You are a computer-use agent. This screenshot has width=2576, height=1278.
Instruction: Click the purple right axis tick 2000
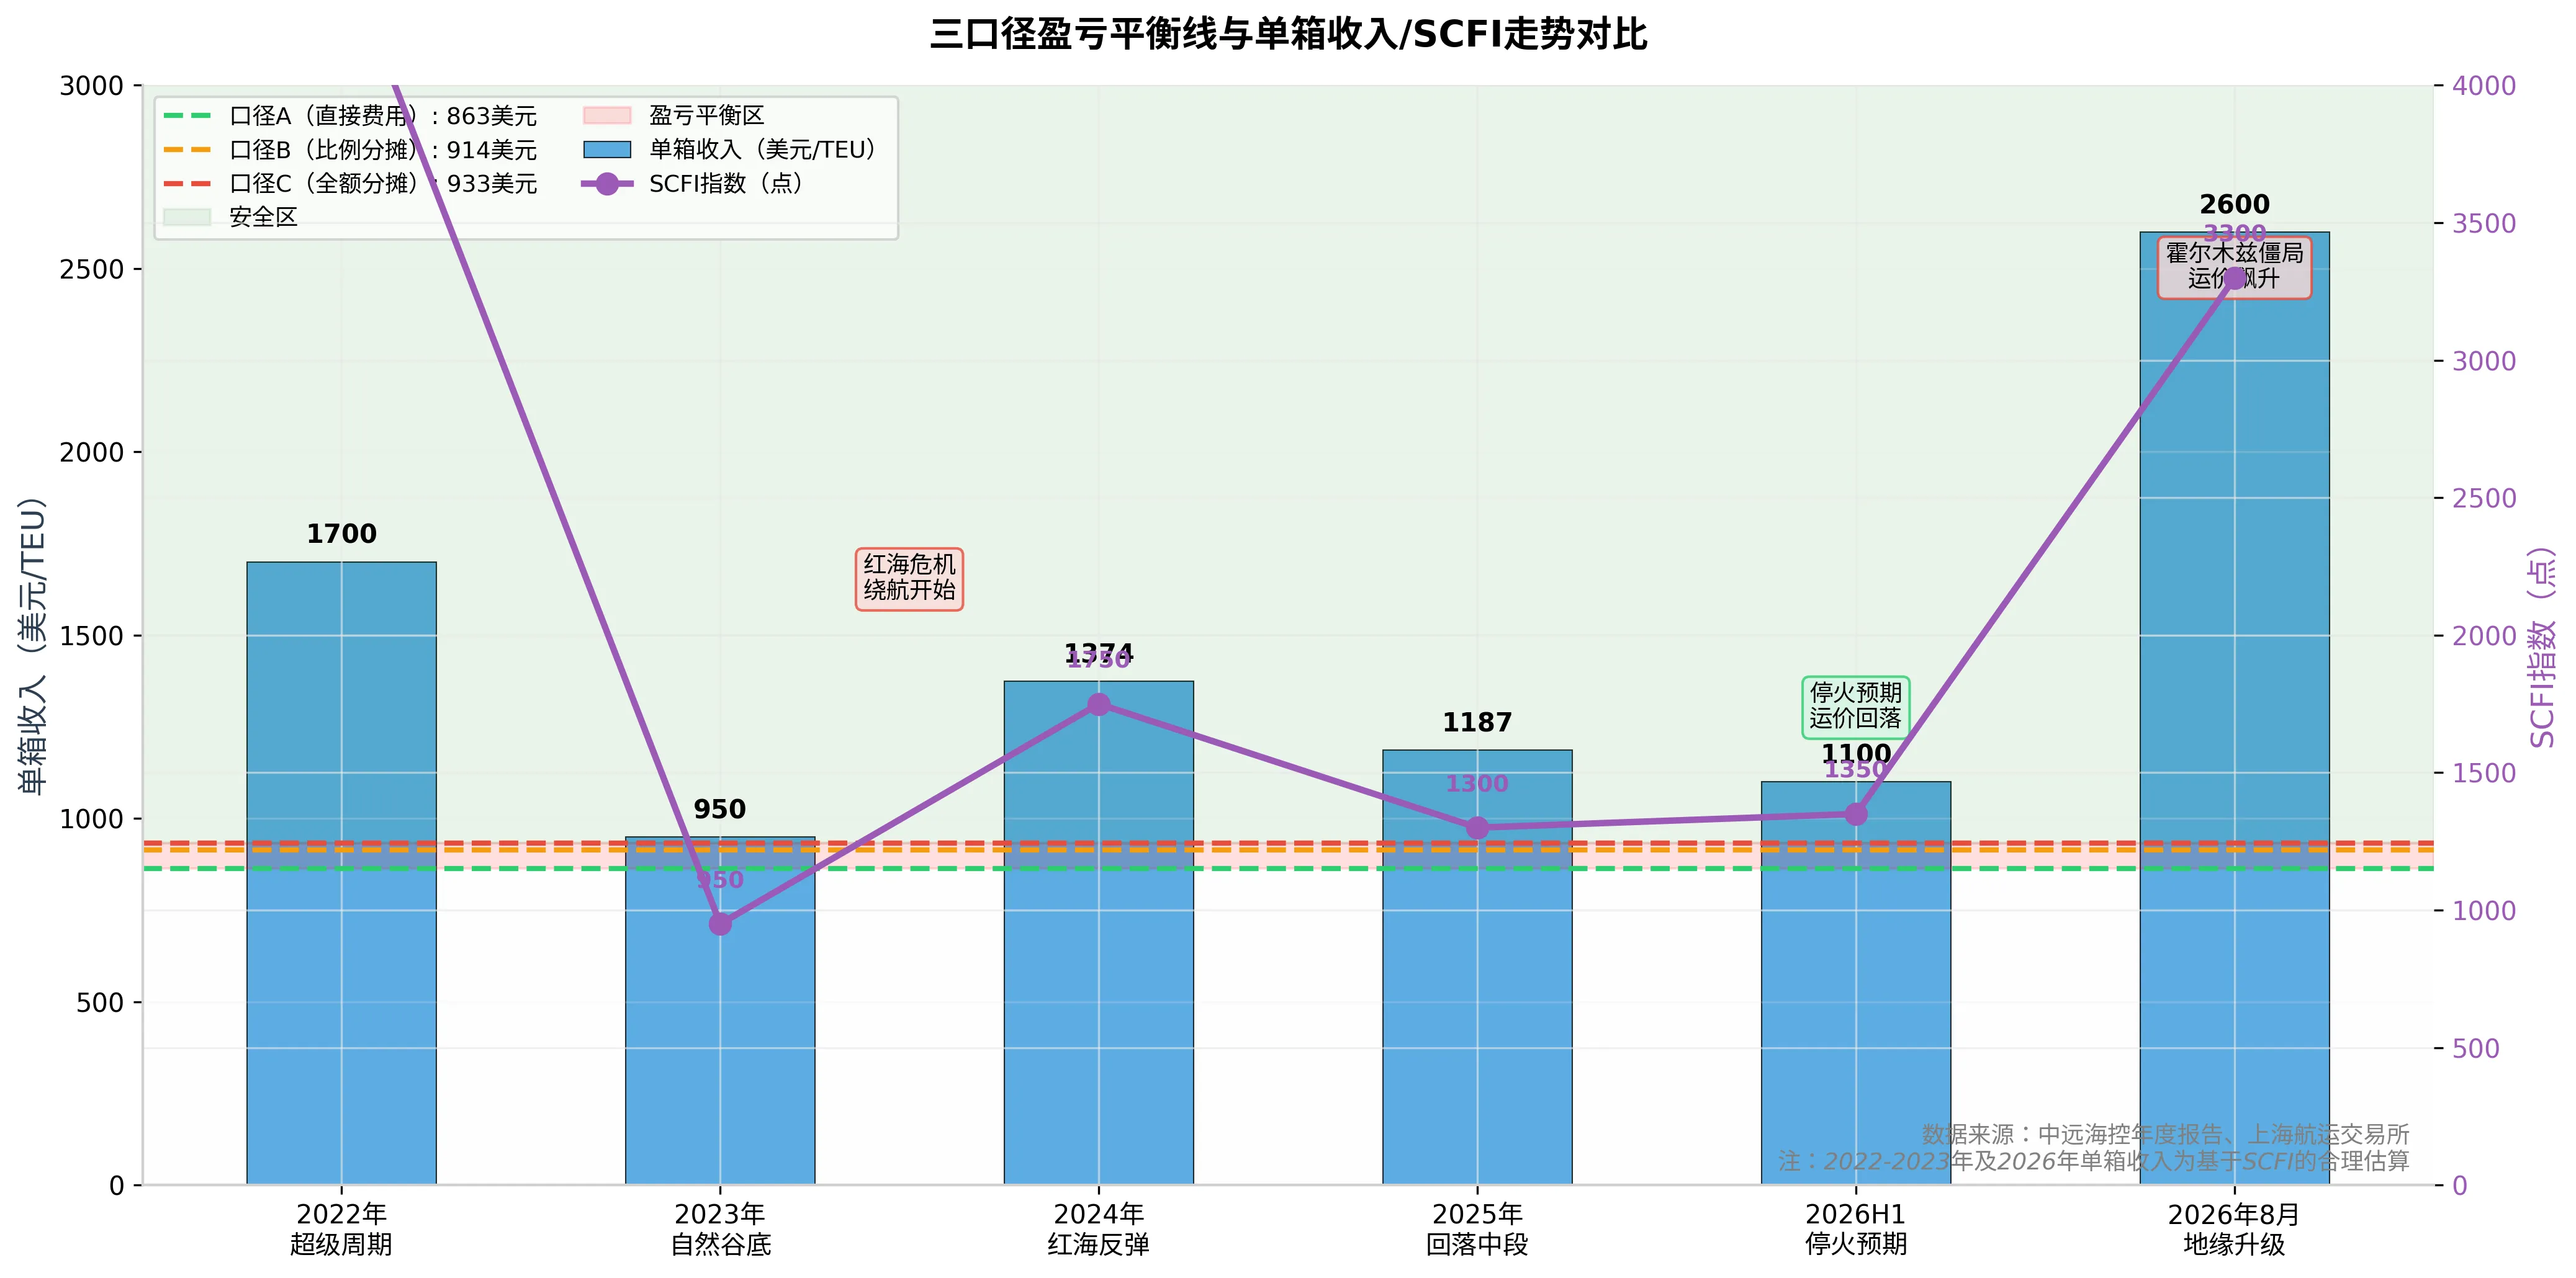point(2484,637)
